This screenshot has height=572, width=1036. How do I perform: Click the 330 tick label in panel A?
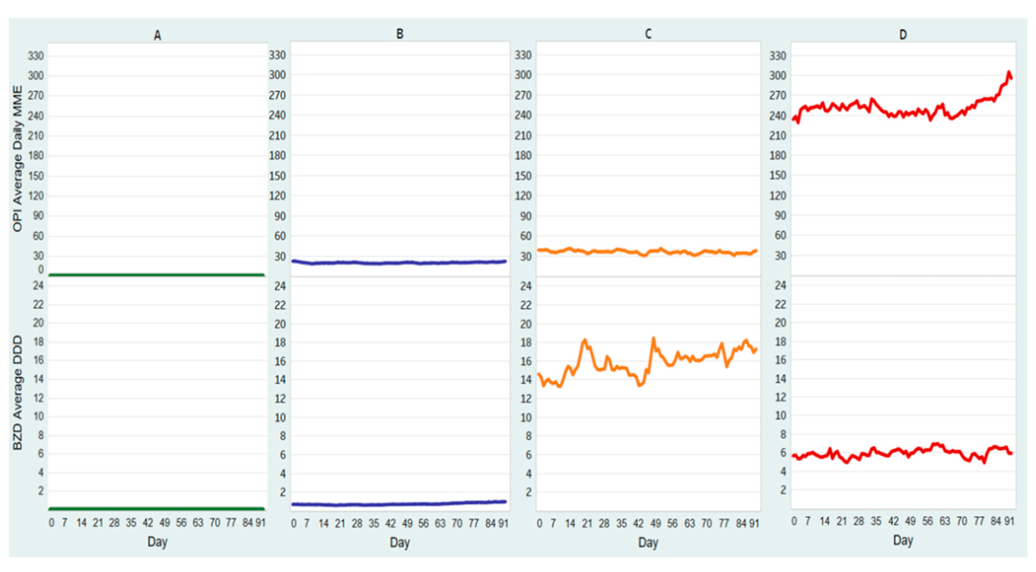click(x=35, y=56)
